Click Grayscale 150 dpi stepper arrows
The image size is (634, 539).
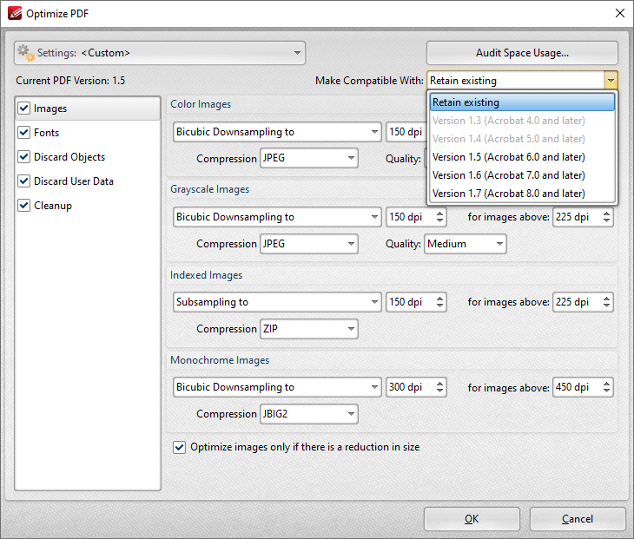(440, 217)
